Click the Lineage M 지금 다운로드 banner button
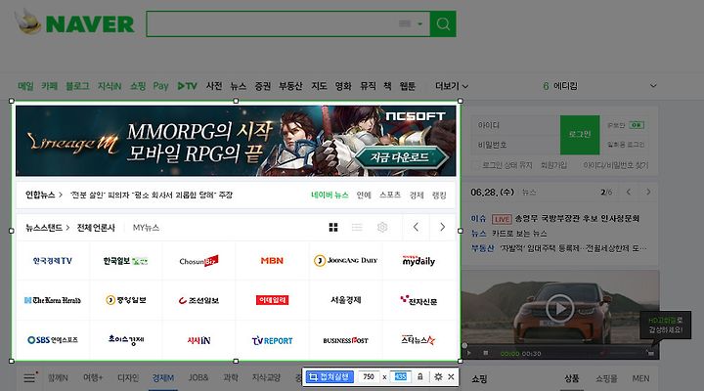The height and width of the screenshot is (391, 704). point(401,157)
